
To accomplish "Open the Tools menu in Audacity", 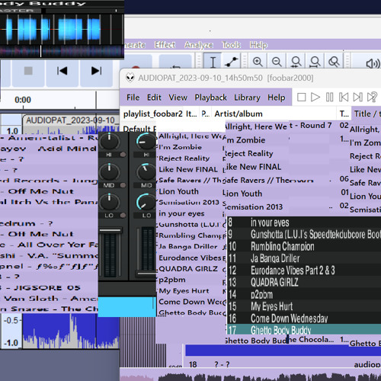I will pyautogui.click(x=231, y=45).
